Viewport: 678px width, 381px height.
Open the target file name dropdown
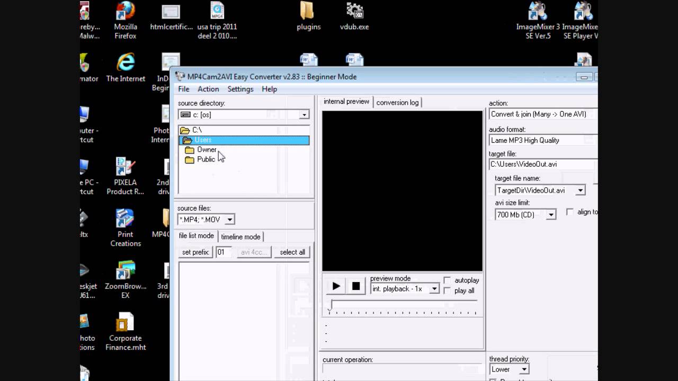point(581,190)
